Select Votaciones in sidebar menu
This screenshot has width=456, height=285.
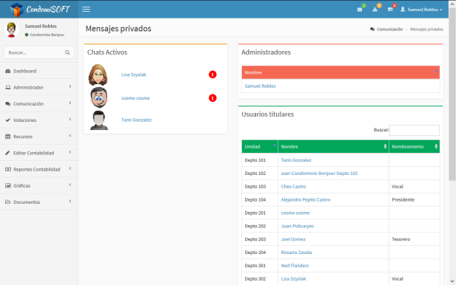tap(39, 120)
